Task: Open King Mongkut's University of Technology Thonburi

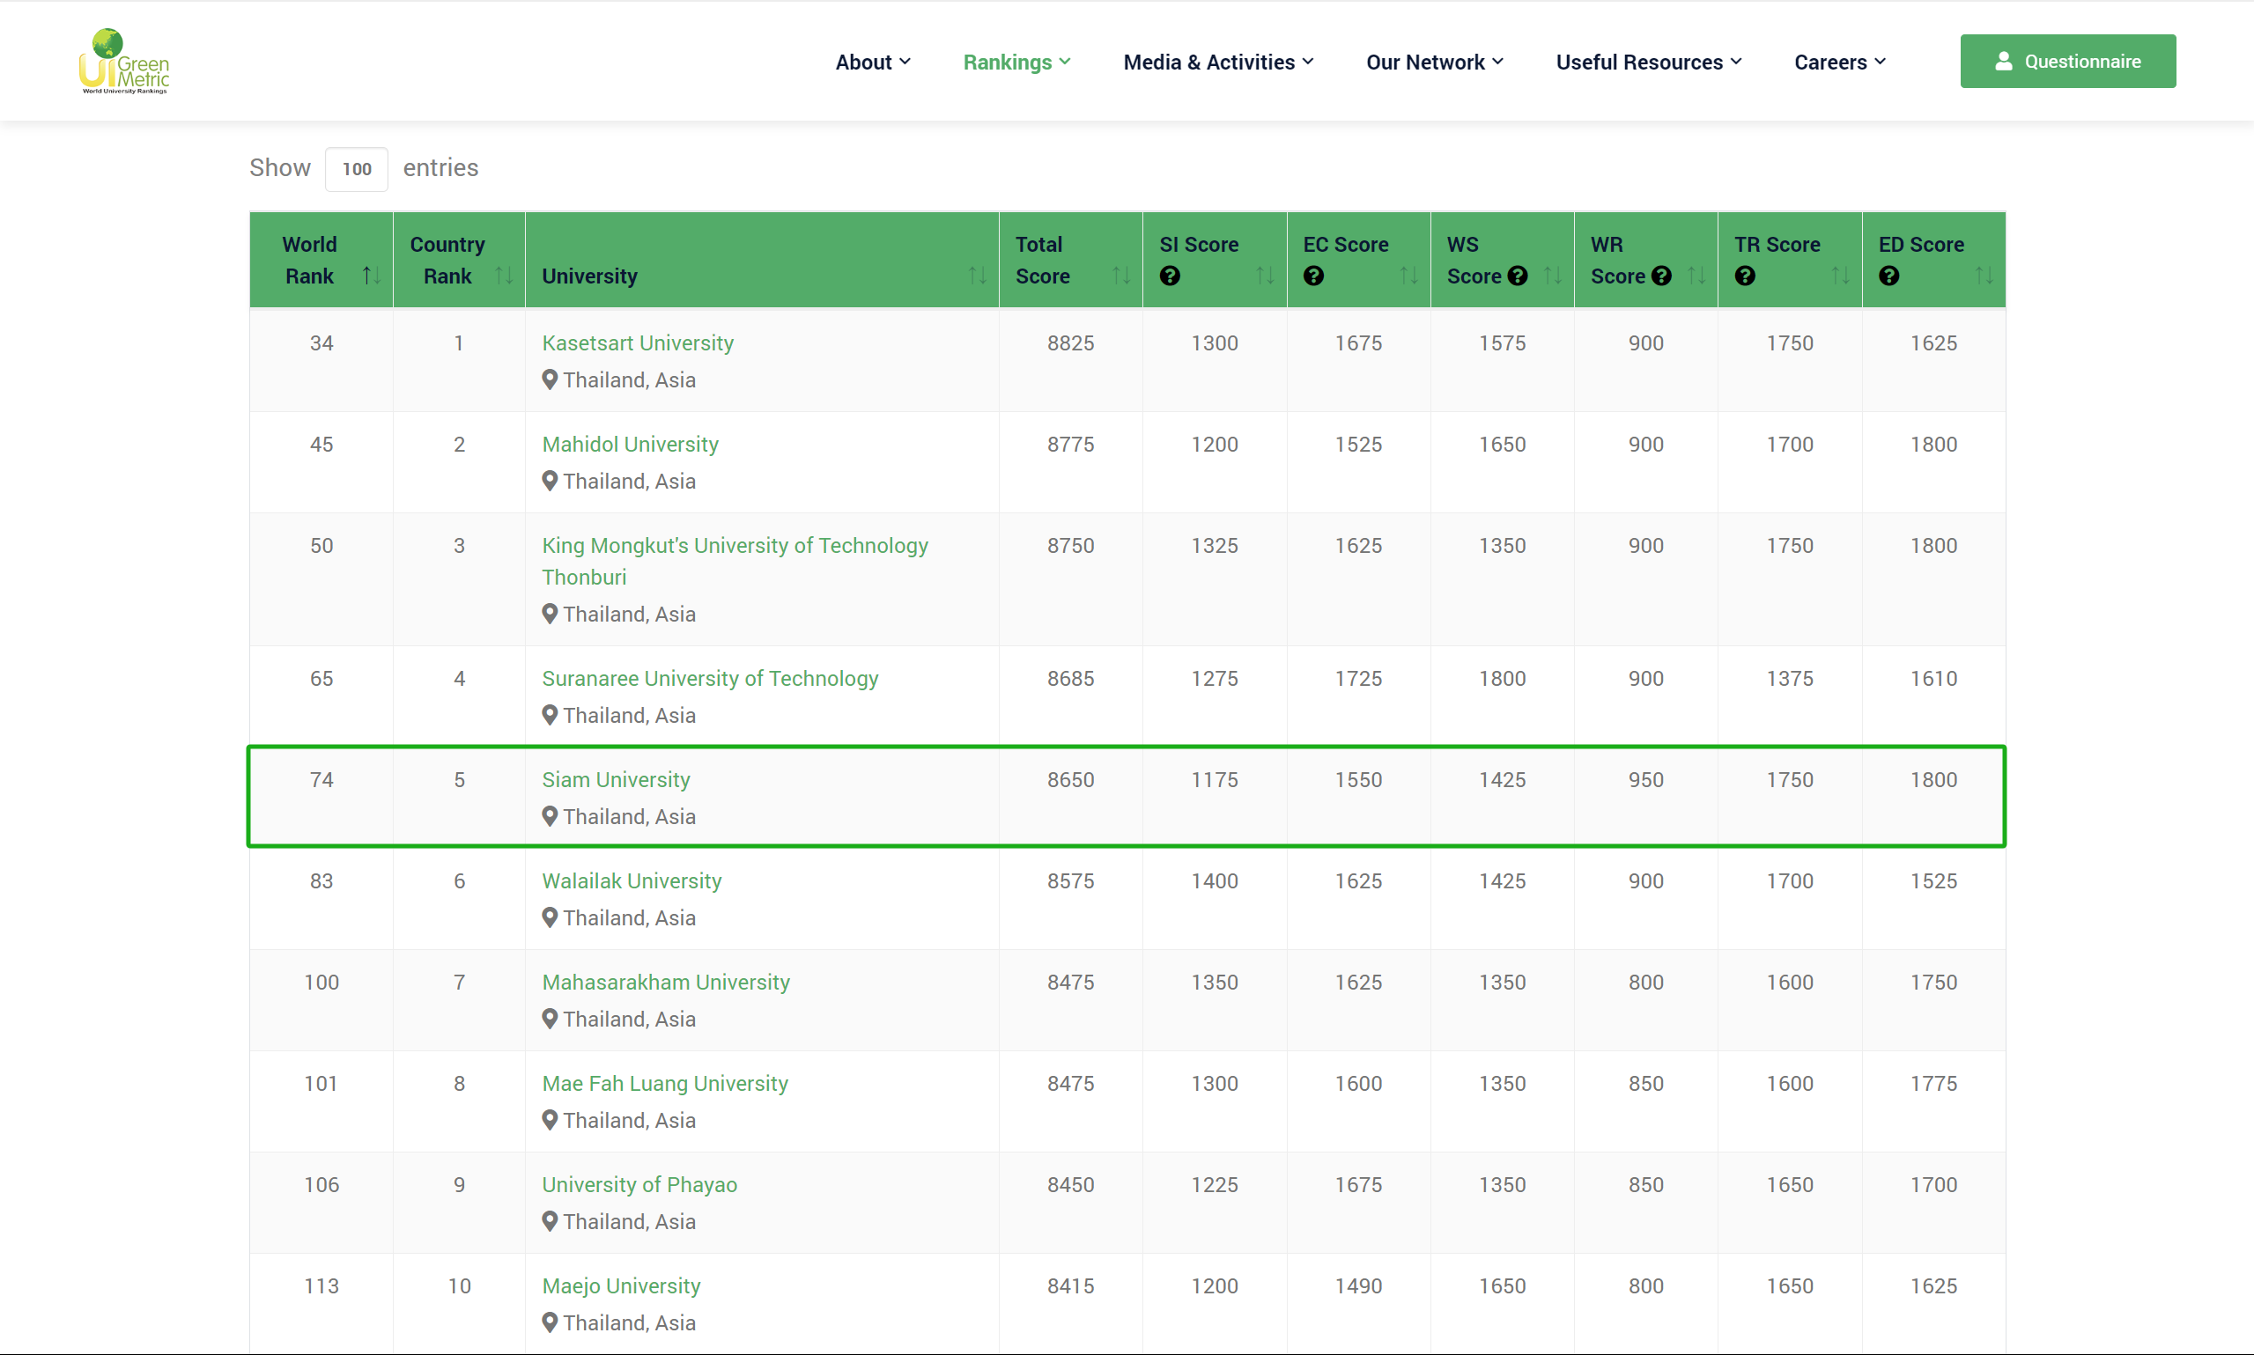Action: click(x=735, y=562)
